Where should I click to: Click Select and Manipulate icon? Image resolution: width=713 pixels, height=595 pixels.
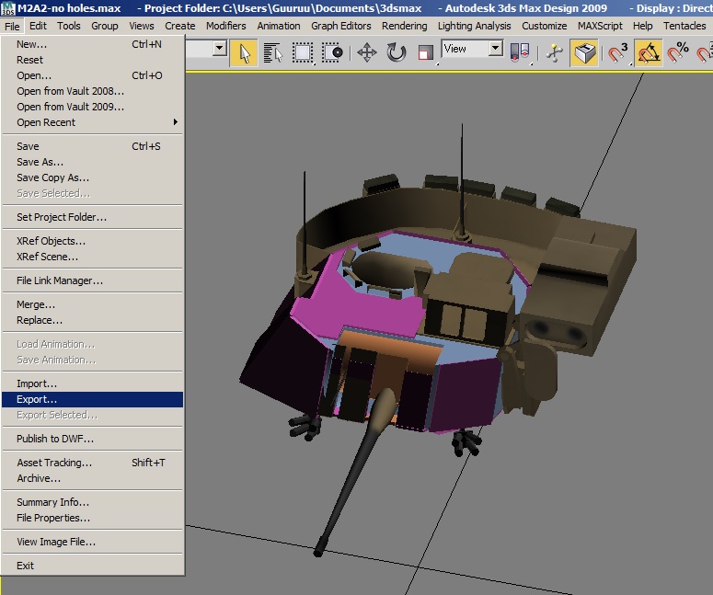[555, 53]
